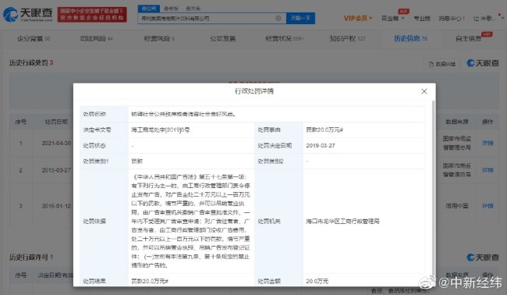Close the 行政处罚详情 dialog

[x=424, y=91]
